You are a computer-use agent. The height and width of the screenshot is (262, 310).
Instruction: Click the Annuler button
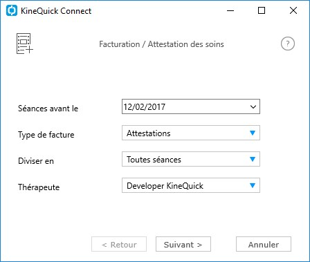pyautogui.click(x=264, y=244)
